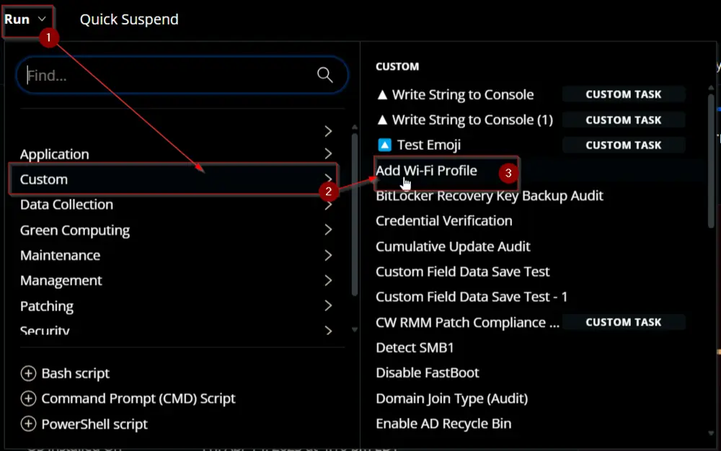Viewport: 721px width, 451px height.
Task: Open the Run dropdown menu
Action: pos(27,19)
